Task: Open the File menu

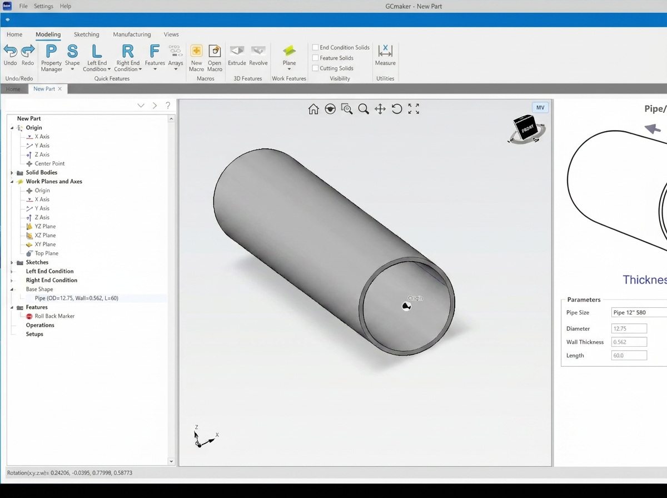Action: [x=23, y=6]
